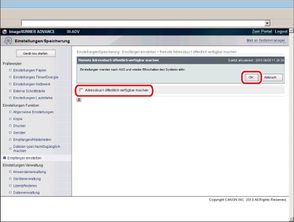Click the Einstellungen Verwaltung section heading
Image resolution: width=294 pixels, height=222 pixels.
click(23, 165)
